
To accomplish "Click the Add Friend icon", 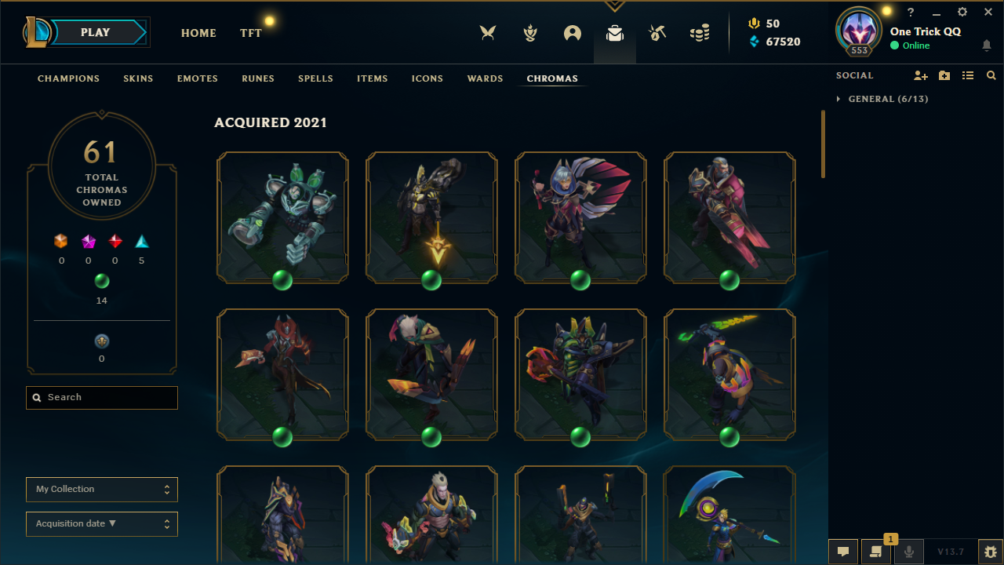I will coord(921,76).
